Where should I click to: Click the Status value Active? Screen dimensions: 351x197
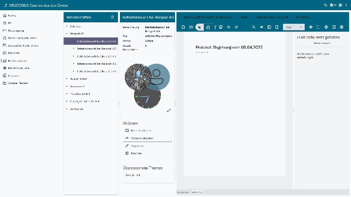(x=149, y=41)
